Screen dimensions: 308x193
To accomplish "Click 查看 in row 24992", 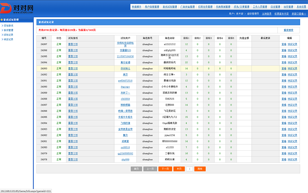I will click(284, 74).
